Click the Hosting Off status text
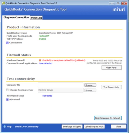129x133 pixels. (x=44, y=36)
